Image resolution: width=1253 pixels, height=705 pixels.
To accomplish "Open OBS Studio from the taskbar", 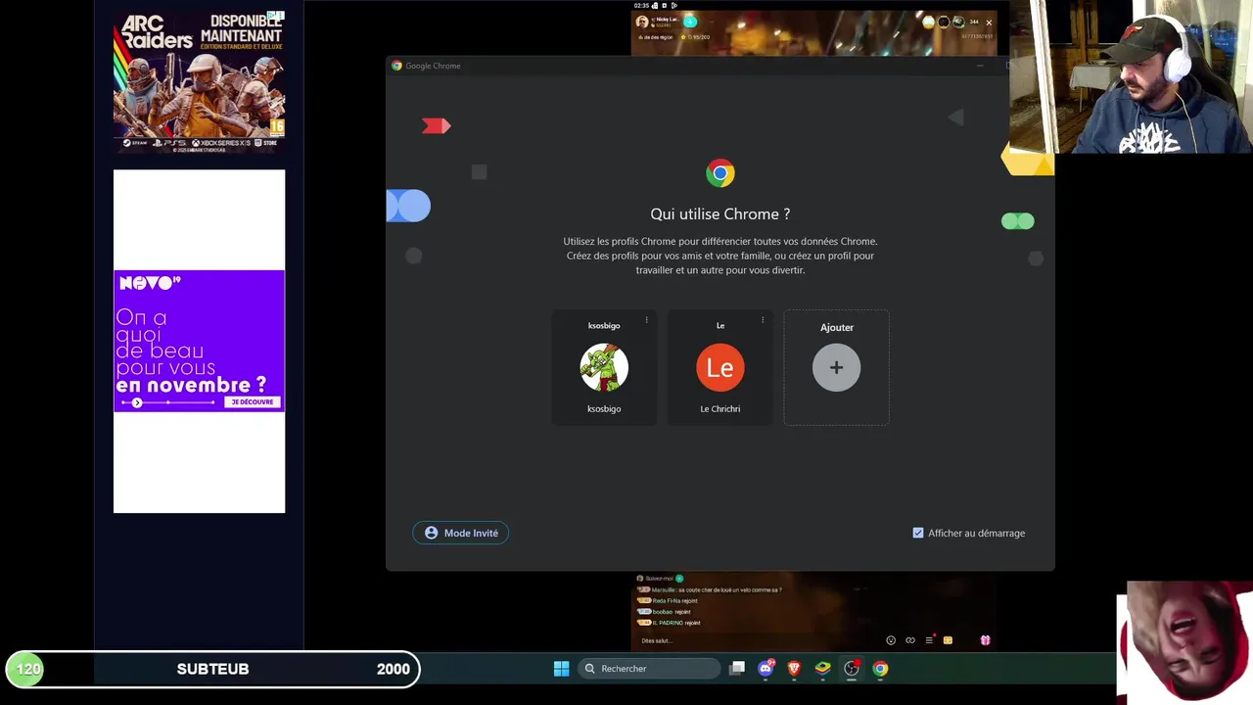I will tap(852, 669).
